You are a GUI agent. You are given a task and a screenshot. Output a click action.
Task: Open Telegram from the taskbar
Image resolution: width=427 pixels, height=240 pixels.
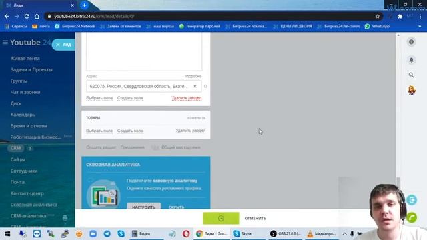[107, 234]
